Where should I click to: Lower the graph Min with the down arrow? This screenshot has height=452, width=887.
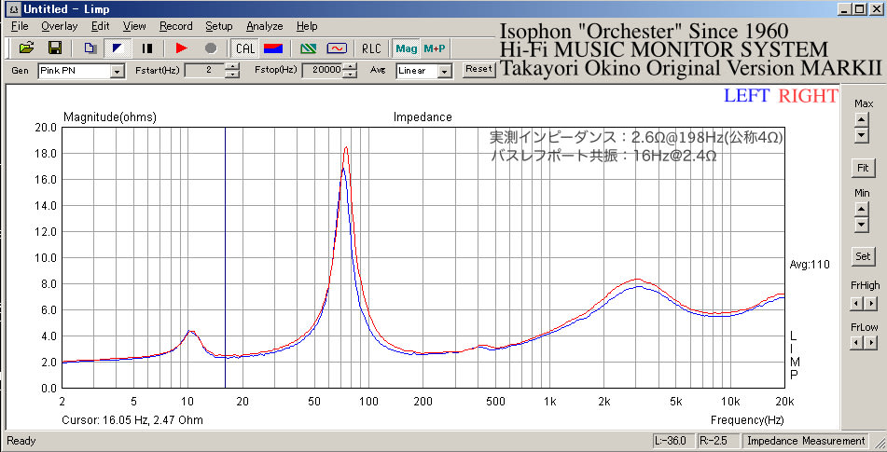(x=861, y=225)
